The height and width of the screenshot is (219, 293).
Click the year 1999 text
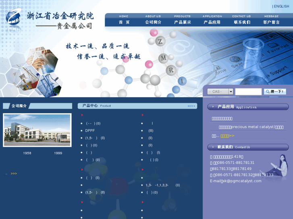pyautogui.click(x=58, y=153)
